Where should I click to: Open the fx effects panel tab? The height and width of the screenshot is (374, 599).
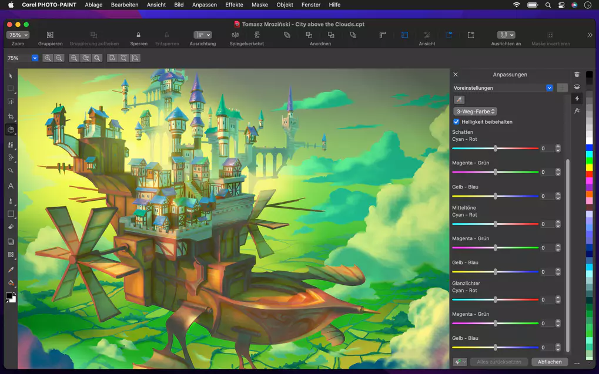(x=577, y=110)
